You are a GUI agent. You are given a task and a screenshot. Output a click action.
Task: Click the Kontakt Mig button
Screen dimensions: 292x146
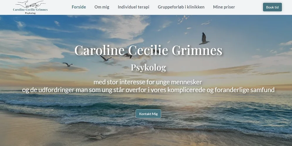(148, 114)
